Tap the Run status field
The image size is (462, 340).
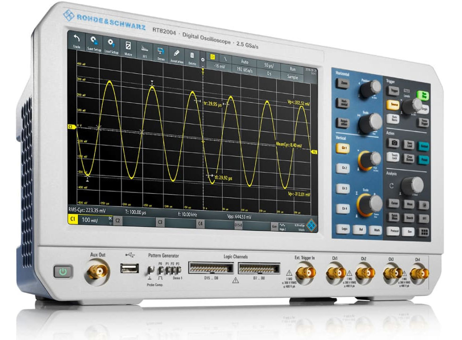[x=292, y=69]
